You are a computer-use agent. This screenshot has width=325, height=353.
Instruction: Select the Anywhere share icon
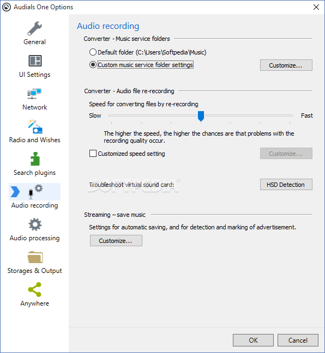pyautogui.click(x=35, y=289)
